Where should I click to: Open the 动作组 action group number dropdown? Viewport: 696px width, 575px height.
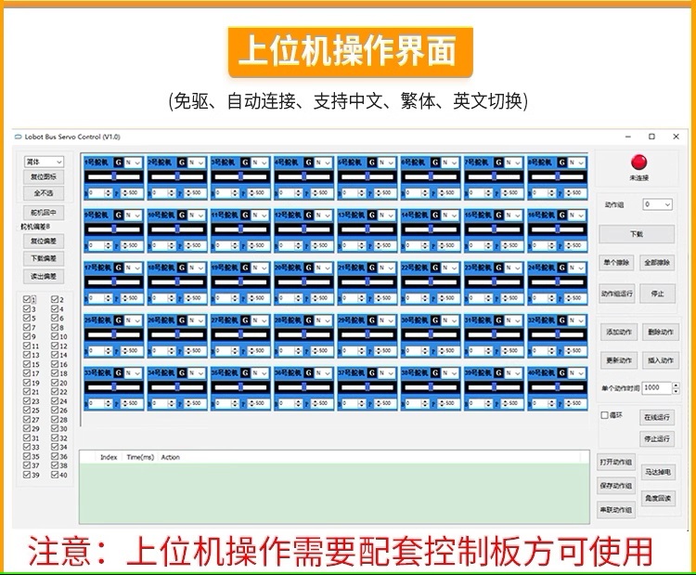(657, 204)
